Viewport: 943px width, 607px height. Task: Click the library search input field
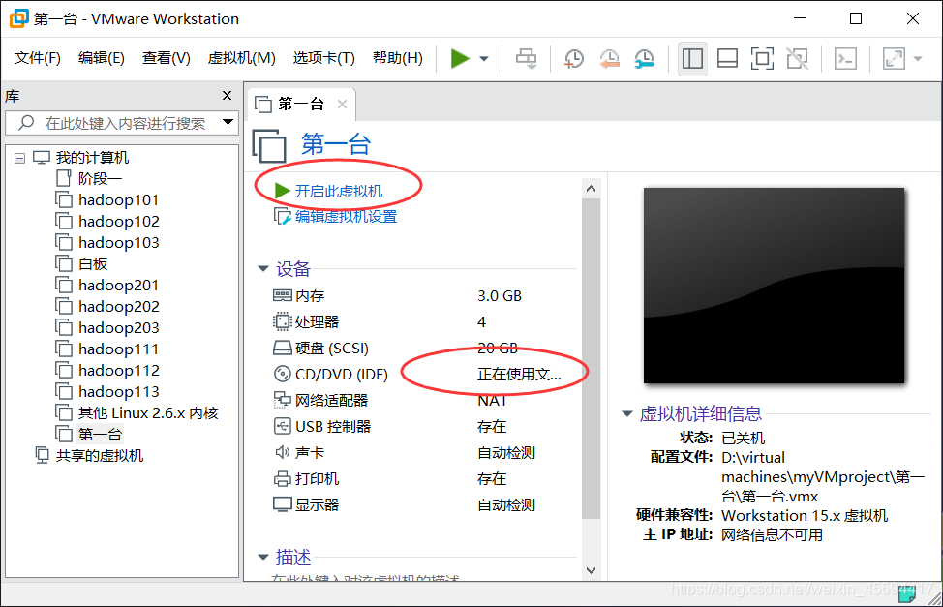[121, 123]
